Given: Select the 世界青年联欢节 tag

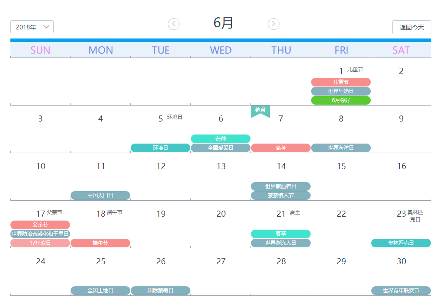Looking at the screenshot, I should [401, 290].
